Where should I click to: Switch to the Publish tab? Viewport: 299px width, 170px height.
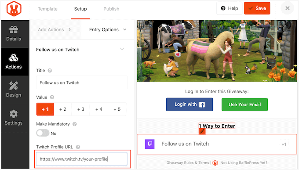click(x=111, y=9)
